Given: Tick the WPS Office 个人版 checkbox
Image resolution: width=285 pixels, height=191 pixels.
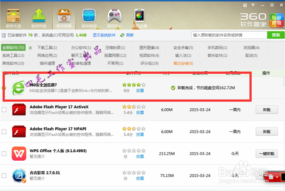Looking at the screenshot, I should pos(4,154).
